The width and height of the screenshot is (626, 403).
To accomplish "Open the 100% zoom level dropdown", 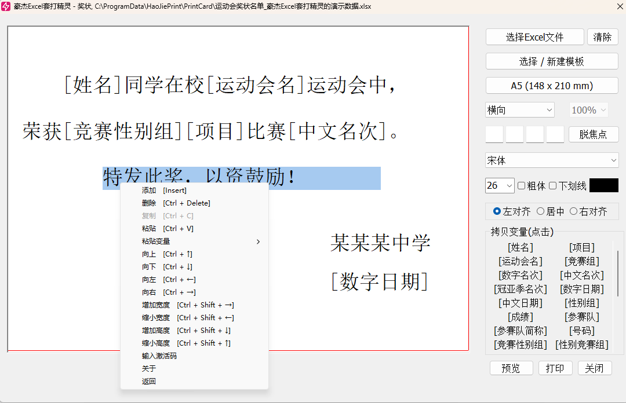I will point(588,109).
